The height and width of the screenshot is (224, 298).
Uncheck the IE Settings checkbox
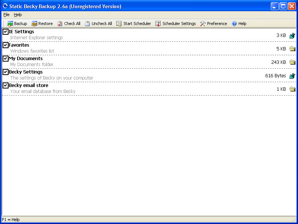(x=6, y=32)
